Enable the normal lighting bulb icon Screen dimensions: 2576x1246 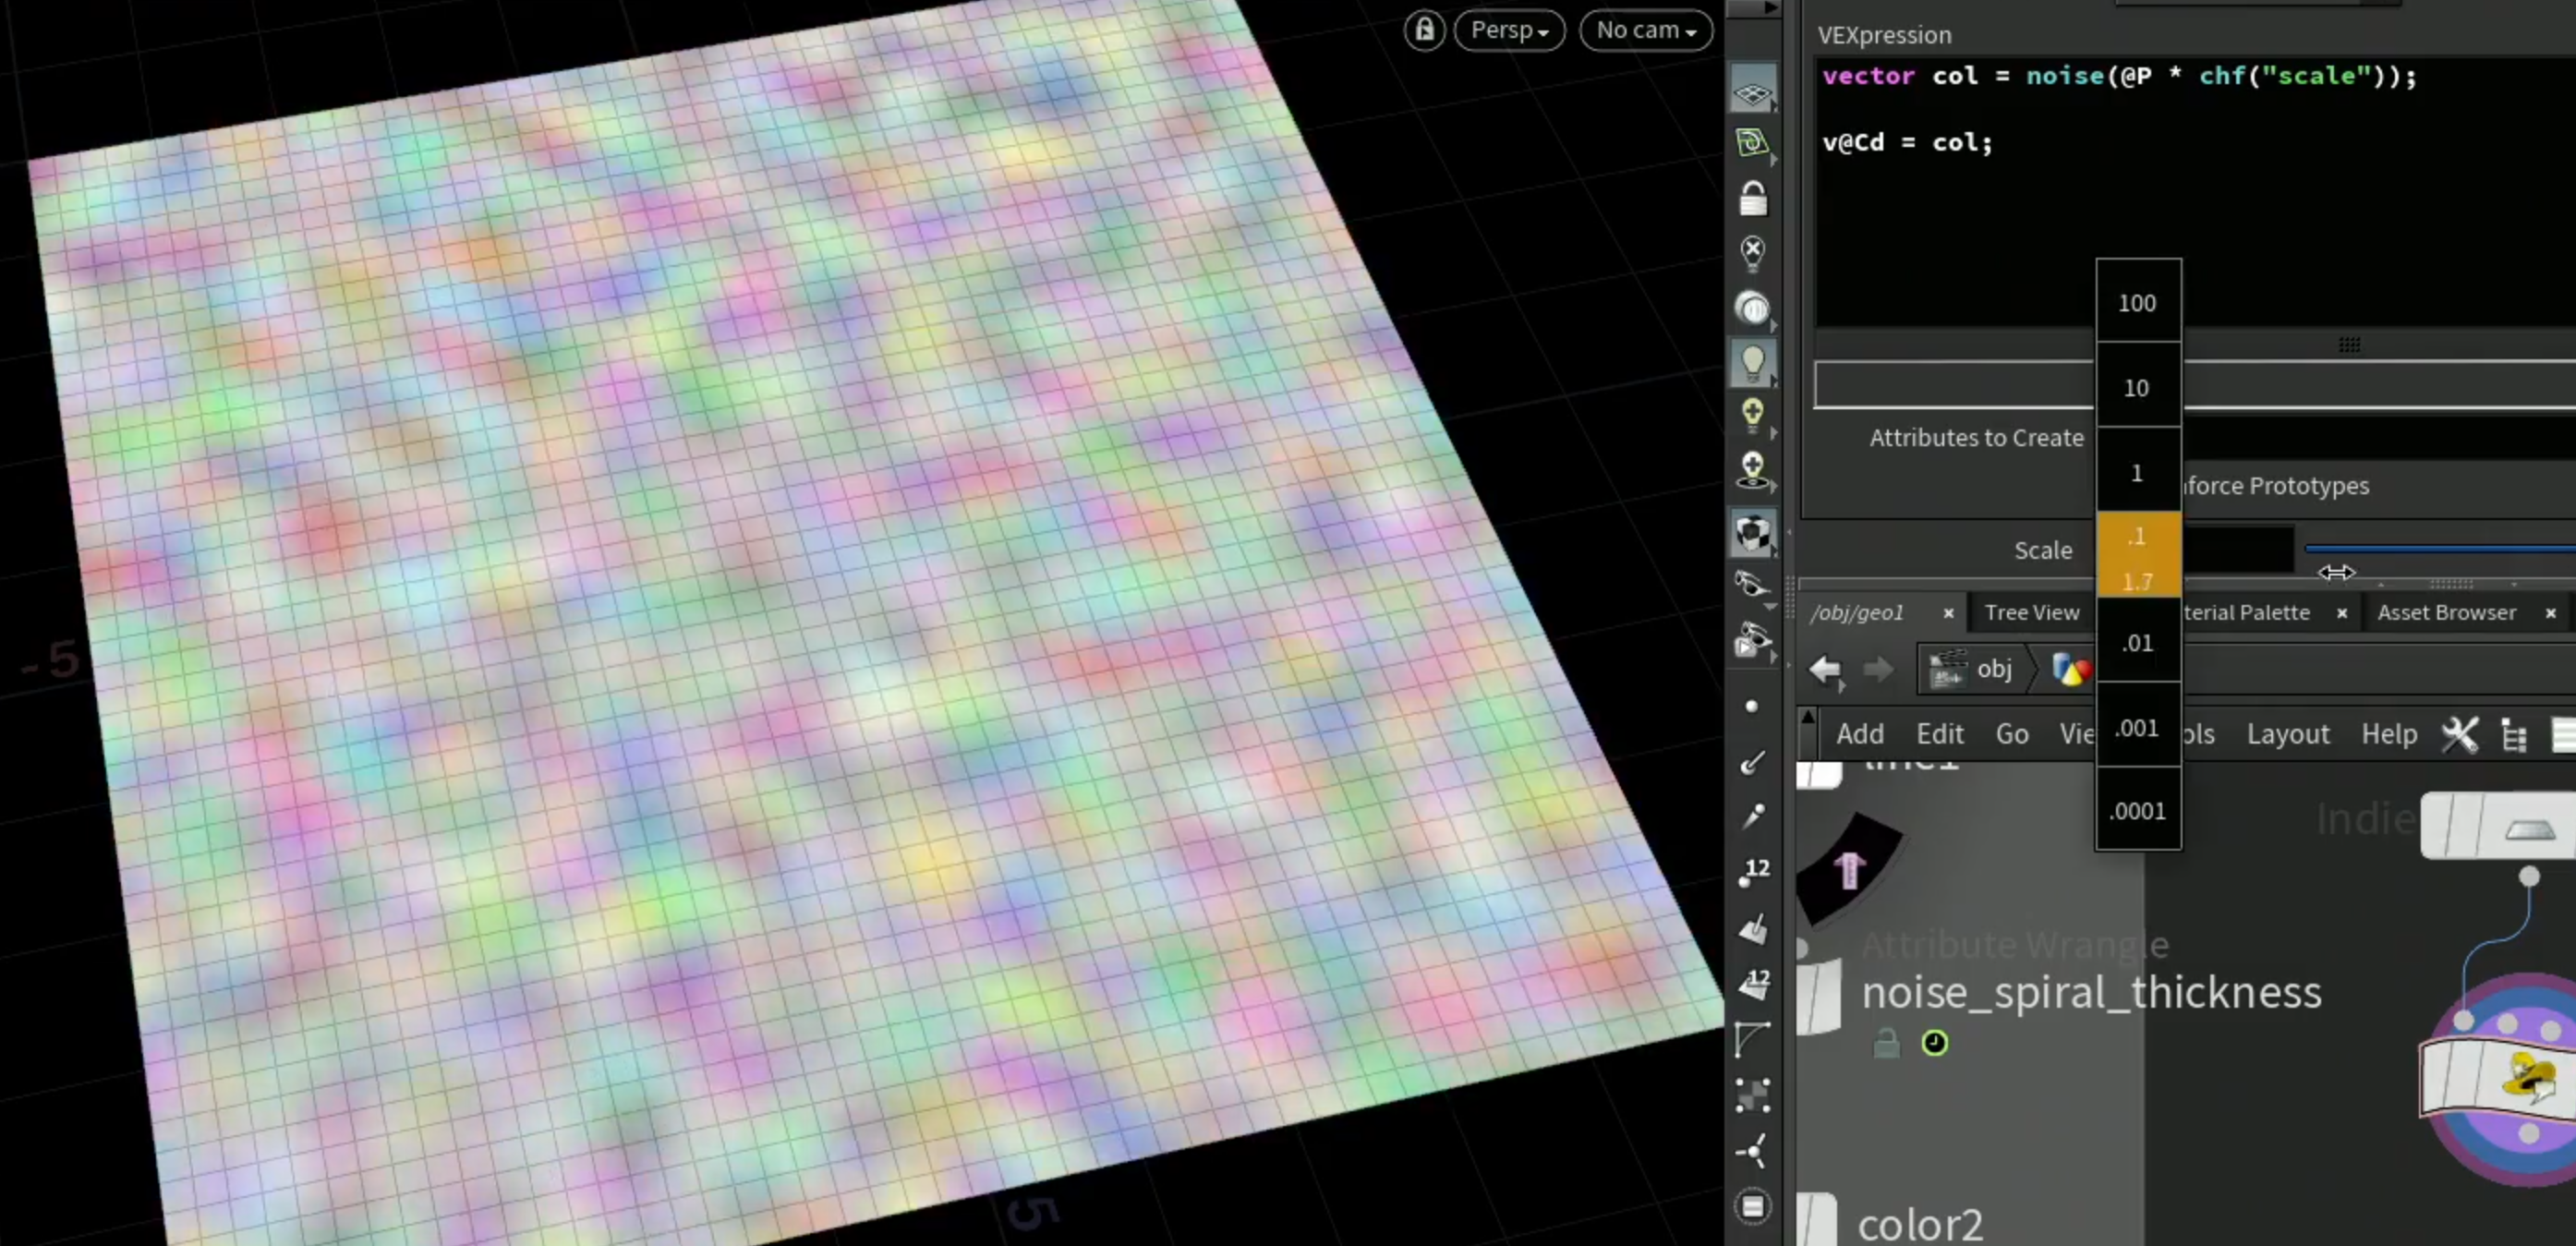click(x=1752, y=361)
